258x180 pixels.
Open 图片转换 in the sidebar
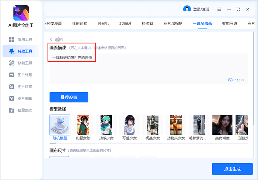coord(21,87)
